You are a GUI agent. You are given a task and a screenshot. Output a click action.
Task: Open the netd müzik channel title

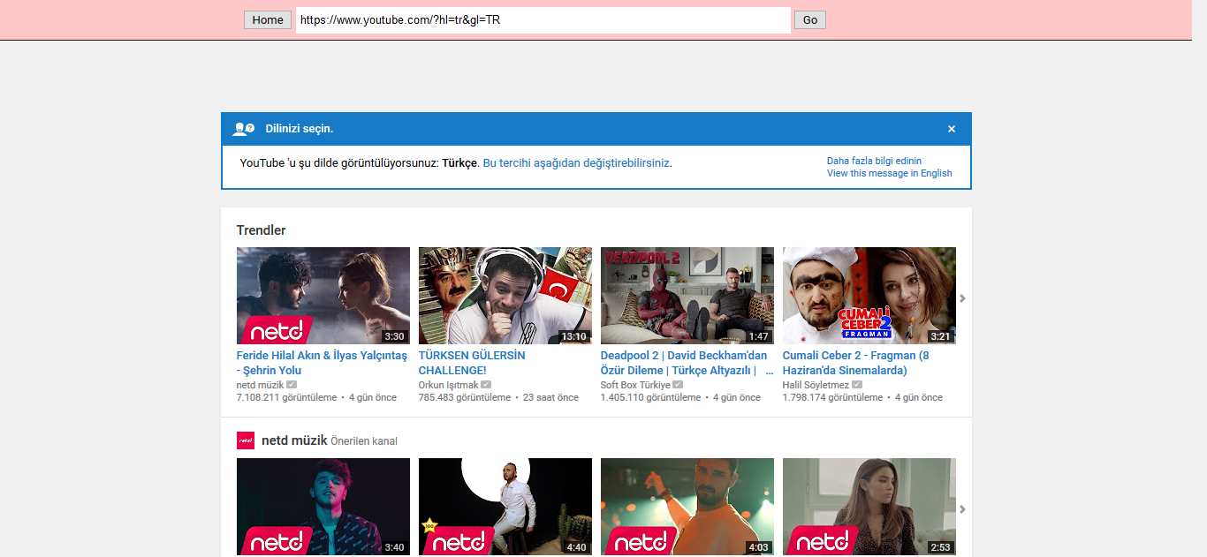294,440
